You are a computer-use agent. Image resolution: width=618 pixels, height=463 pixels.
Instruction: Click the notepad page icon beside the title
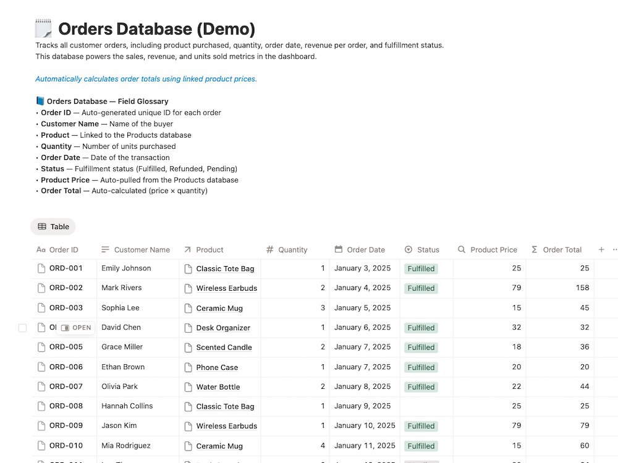[43, 28]
